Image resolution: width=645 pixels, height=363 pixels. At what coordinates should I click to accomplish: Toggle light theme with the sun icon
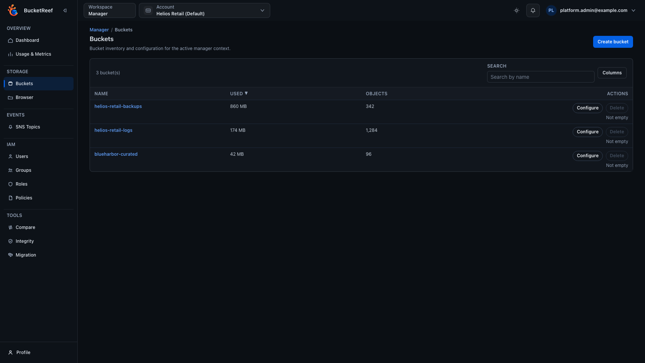pos(517,10)
